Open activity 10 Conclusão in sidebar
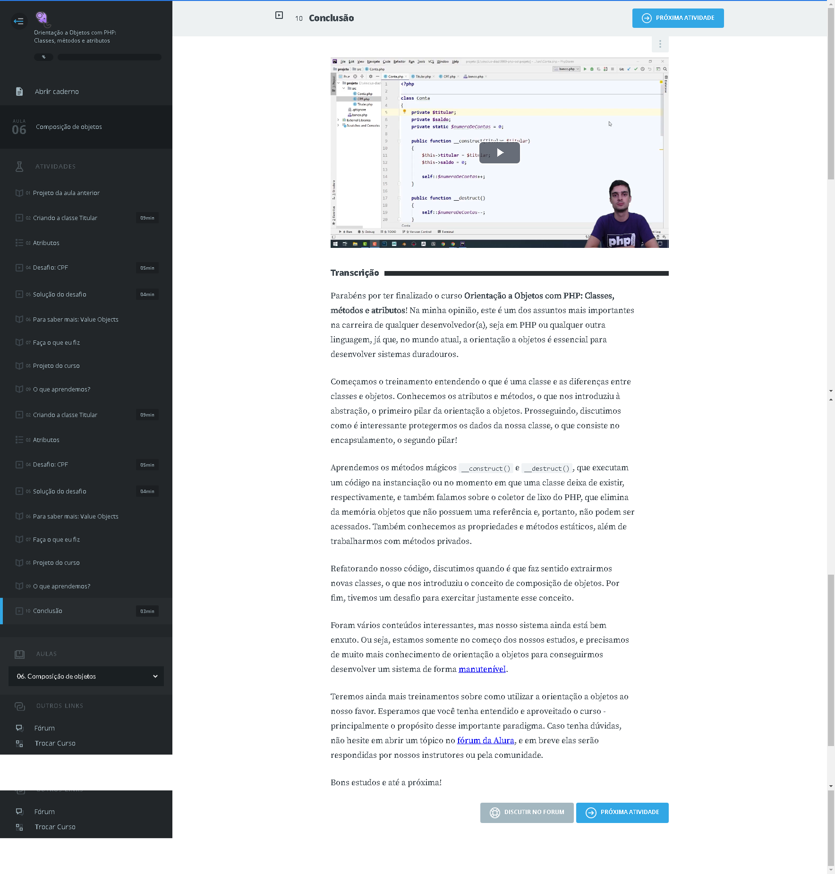Screen dimensions: 835x874 [48, 611]
